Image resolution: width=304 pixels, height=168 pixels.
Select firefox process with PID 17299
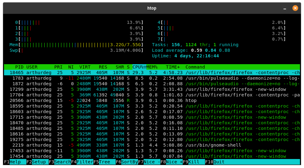coord(152,89)
